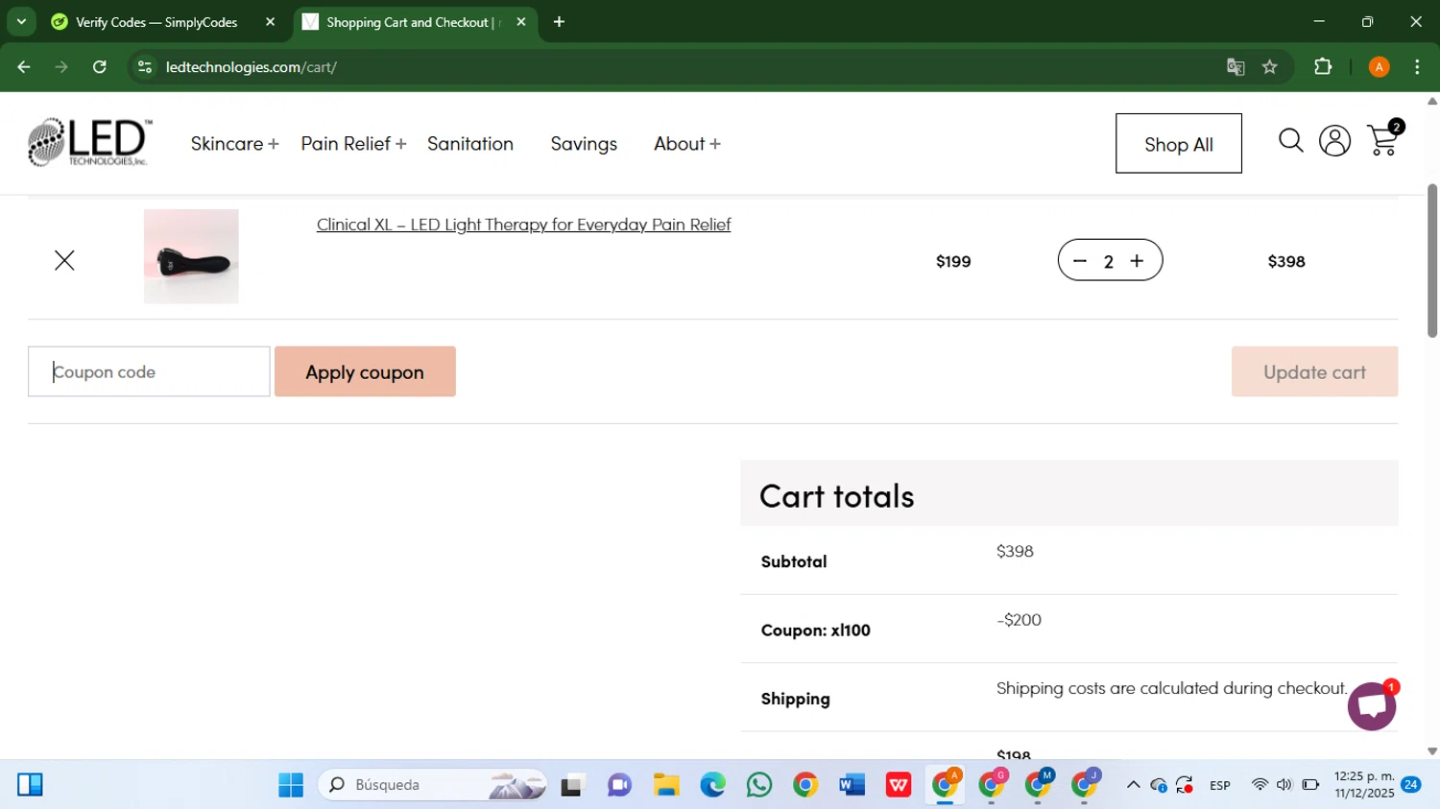Expand the About menu

[686, 144]
